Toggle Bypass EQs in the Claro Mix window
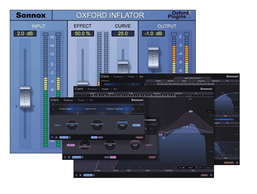The image size is (257, 194). pyautogui.click(x=229, y=163)
